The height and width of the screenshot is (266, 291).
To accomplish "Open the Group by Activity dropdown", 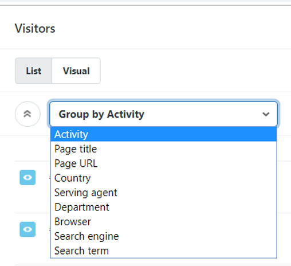I will (163, 114).
